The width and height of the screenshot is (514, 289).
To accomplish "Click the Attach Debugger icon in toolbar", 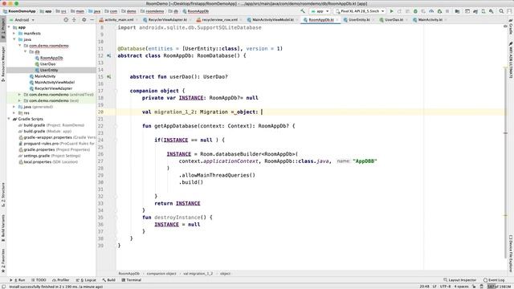I will (x=439, y=11).
